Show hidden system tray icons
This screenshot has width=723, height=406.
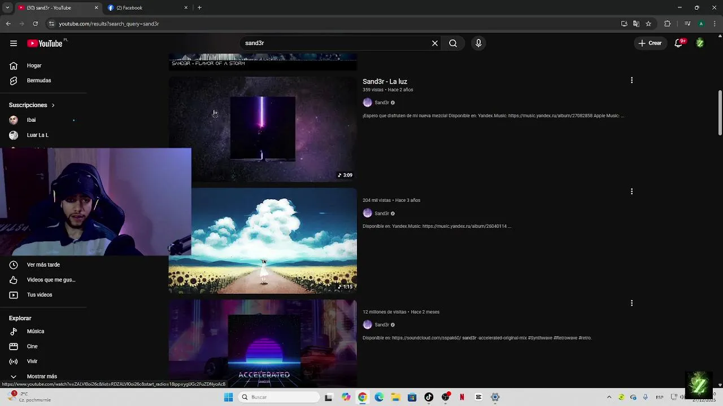click(609, 397)
